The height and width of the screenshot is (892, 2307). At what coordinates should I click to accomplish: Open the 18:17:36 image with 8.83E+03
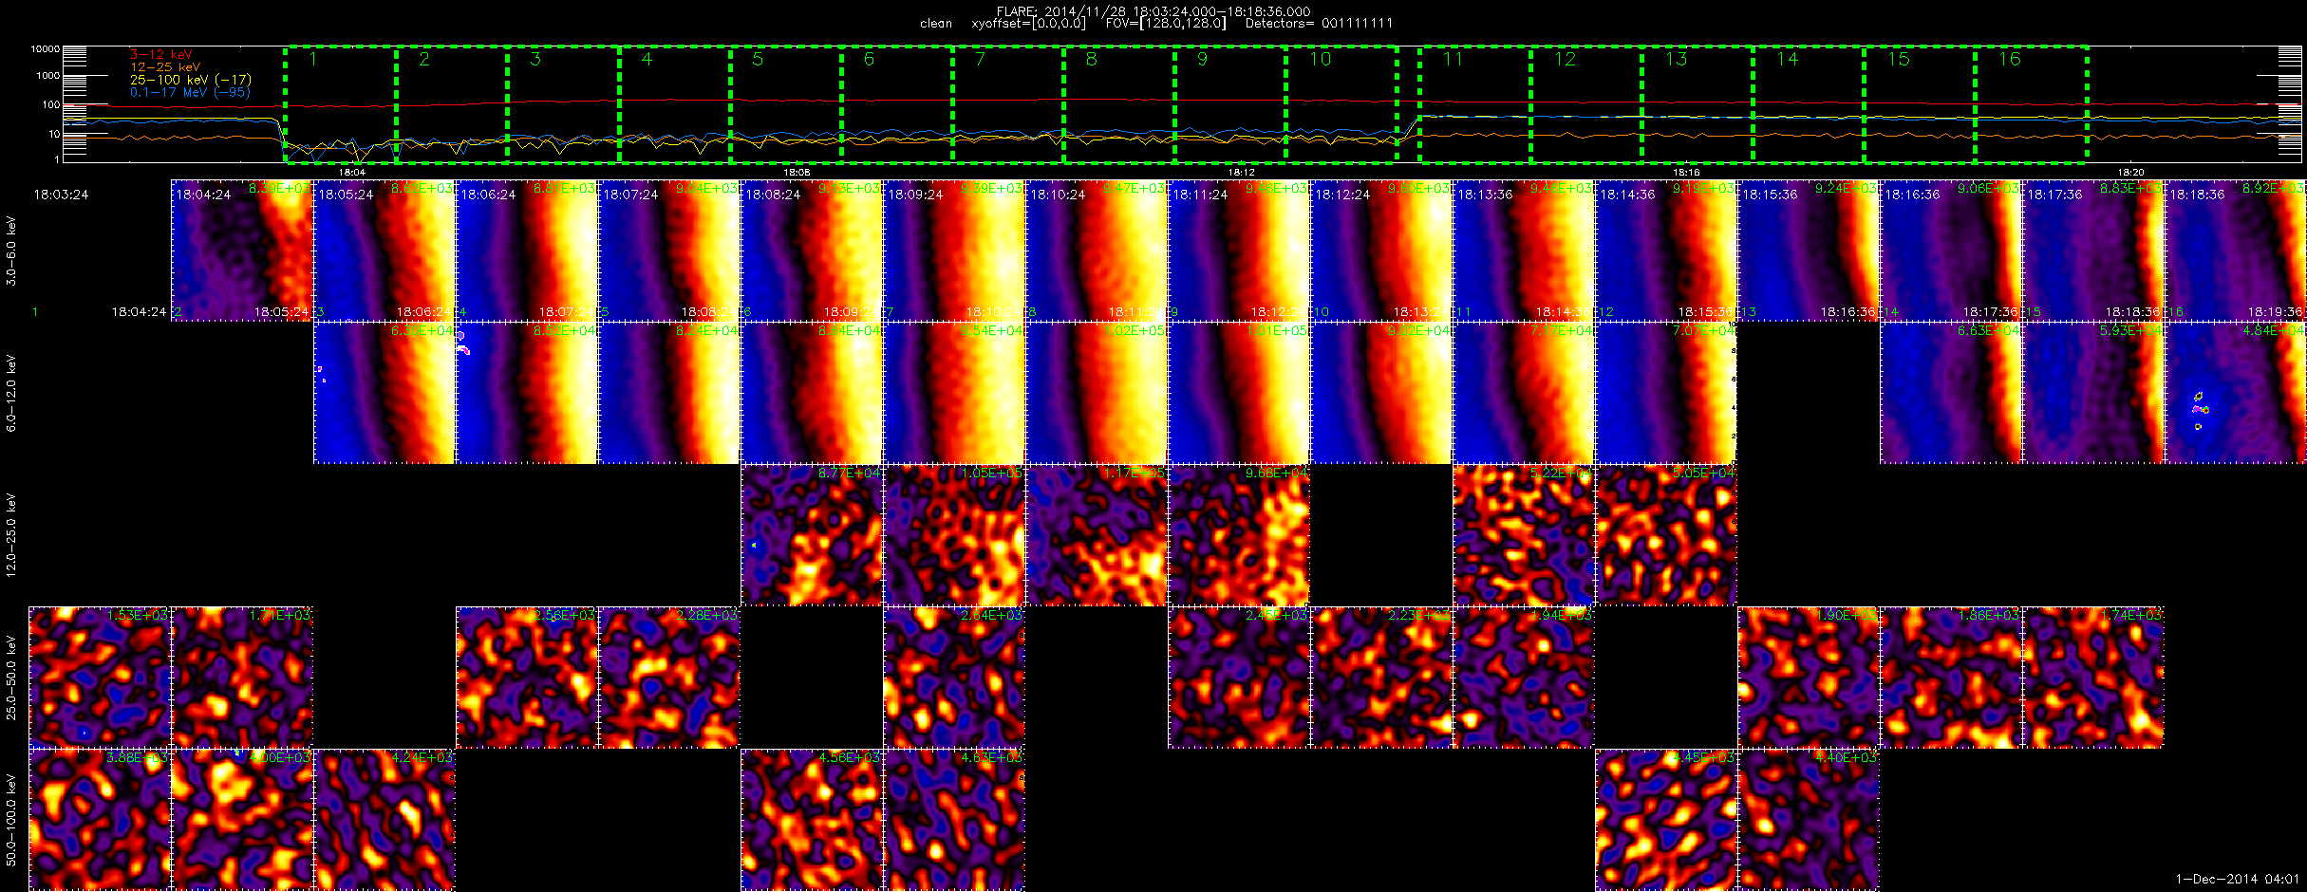pyautogui.click(x=2093, y=251)
